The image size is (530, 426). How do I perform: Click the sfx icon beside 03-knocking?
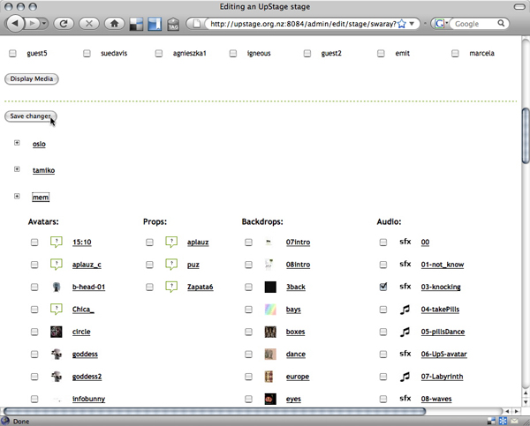(405, 287)
